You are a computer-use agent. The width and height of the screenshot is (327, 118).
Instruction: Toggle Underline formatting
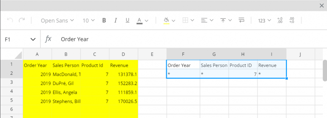tap(128, 20)
